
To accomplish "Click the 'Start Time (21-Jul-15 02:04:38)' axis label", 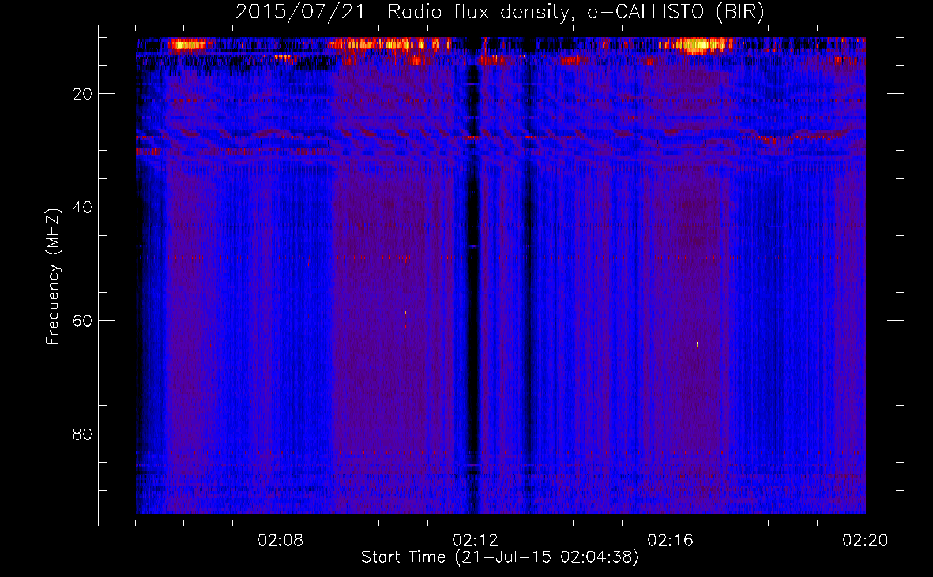I will (500, 557).
